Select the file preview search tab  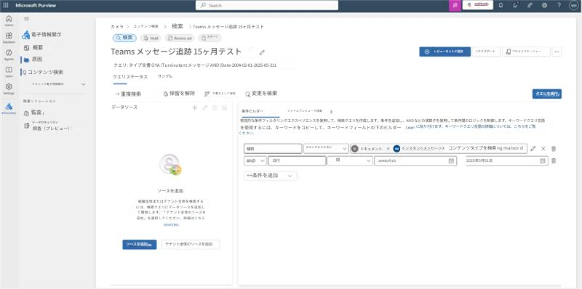[x=305, y=111]
